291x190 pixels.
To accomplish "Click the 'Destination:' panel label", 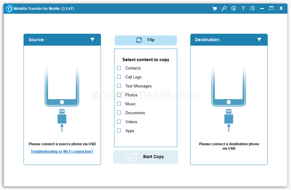I will tap(208, 40).
